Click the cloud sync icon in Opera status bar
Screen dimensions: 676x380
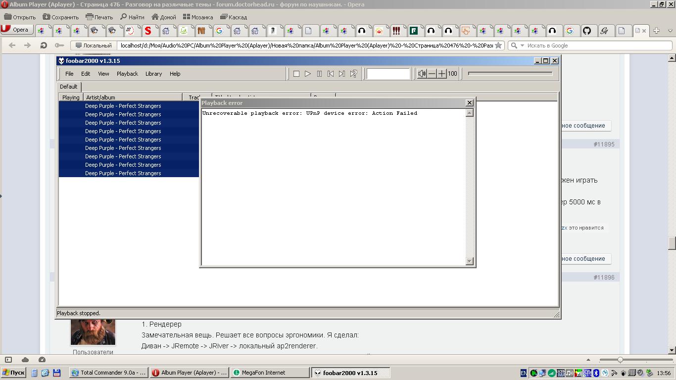[x=25, y=360]
